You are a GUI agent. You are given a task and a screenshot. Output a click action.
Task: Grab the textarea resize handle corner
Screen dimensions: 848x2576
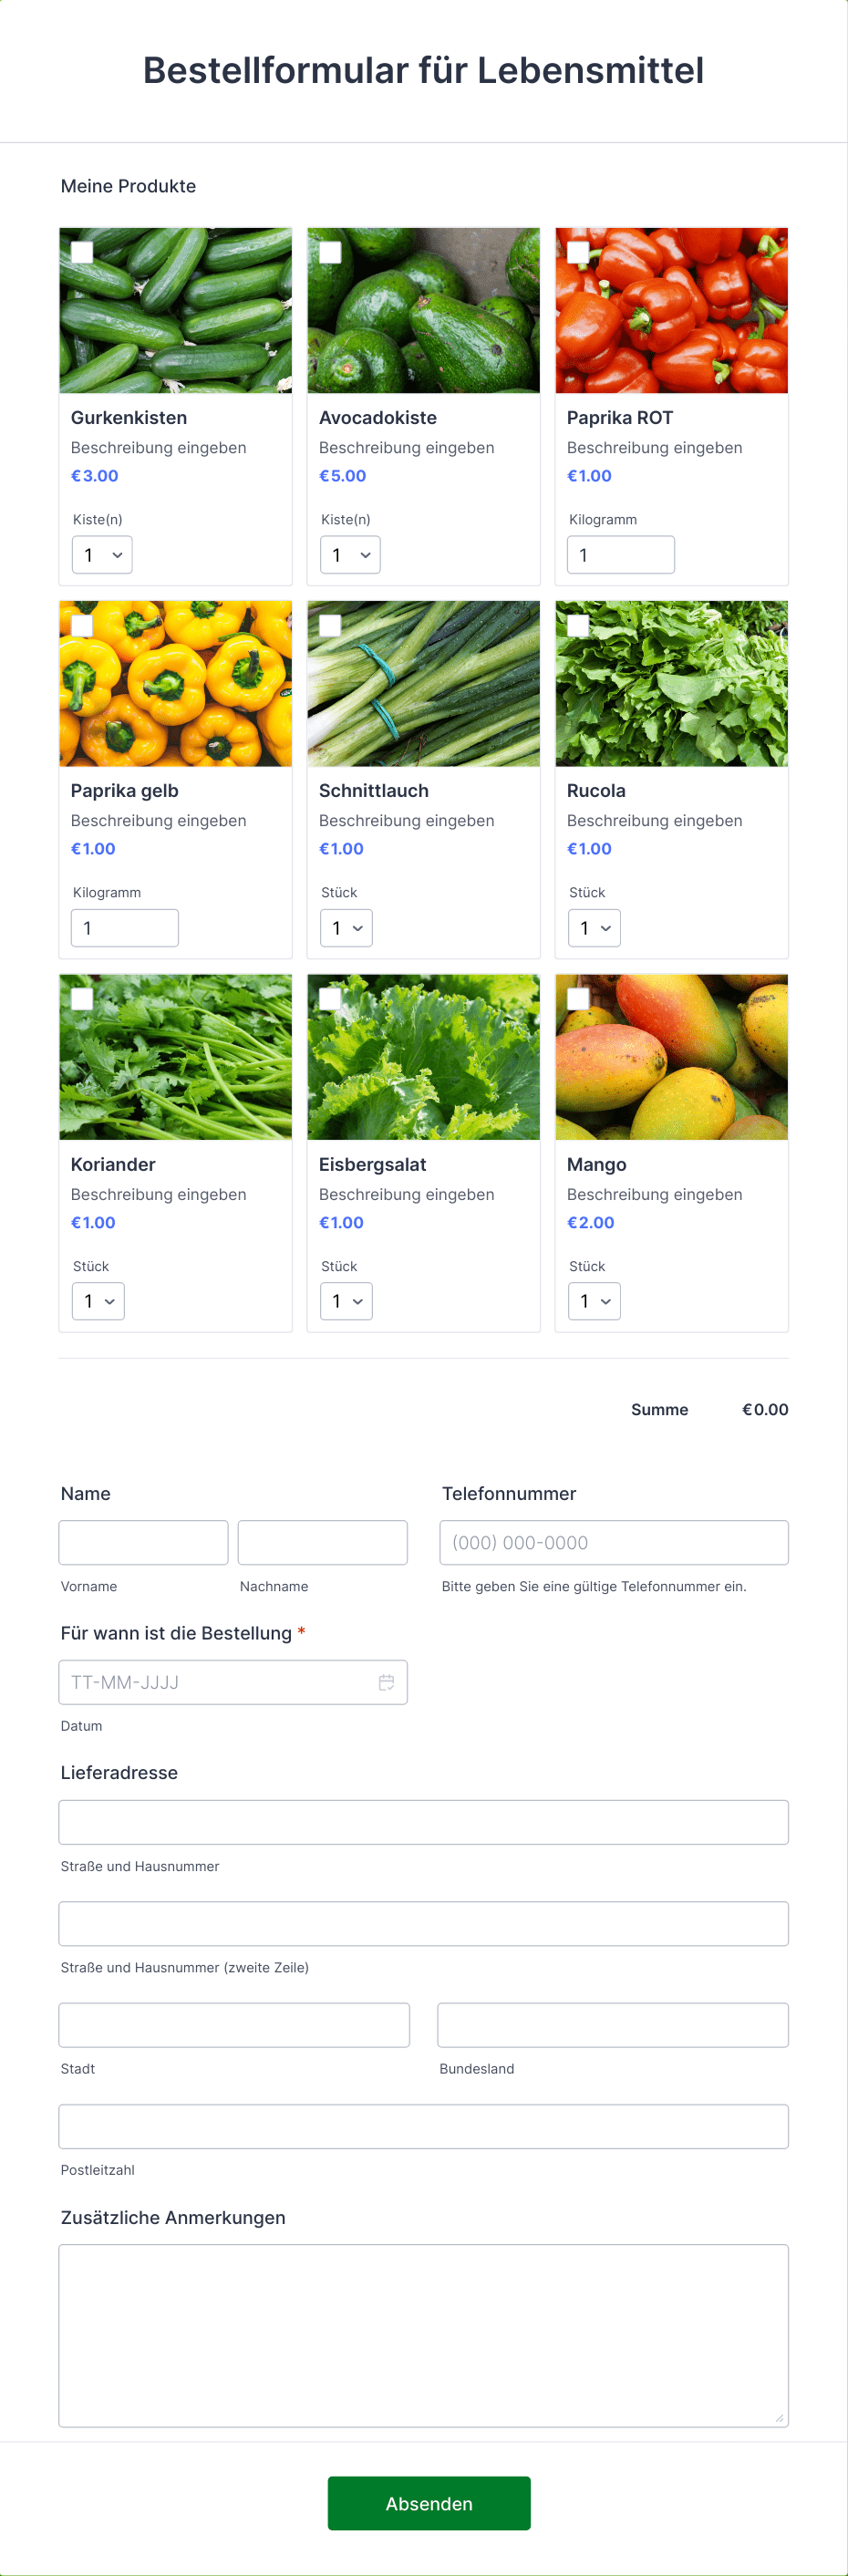pyautogui.click(x=780, y=2418)
